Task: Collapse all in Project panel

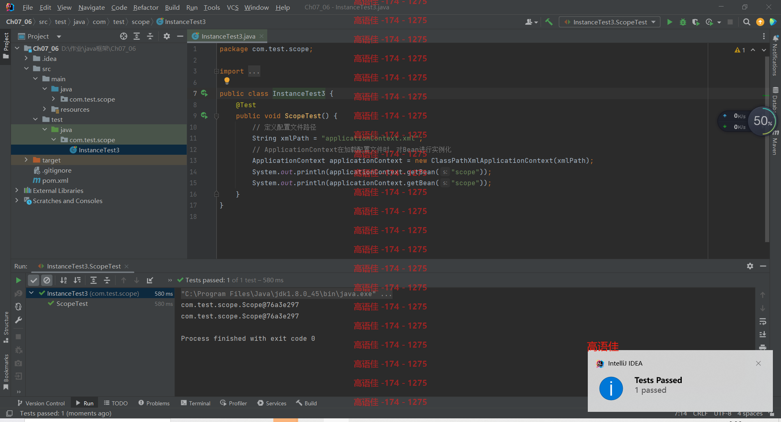Action: 150,36
